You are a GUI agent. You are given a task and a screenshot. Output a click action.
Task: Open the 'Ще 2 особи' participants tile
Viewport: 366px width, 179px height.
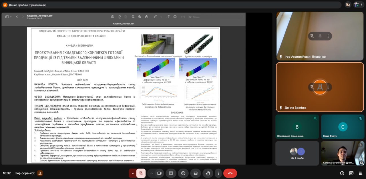297,153
